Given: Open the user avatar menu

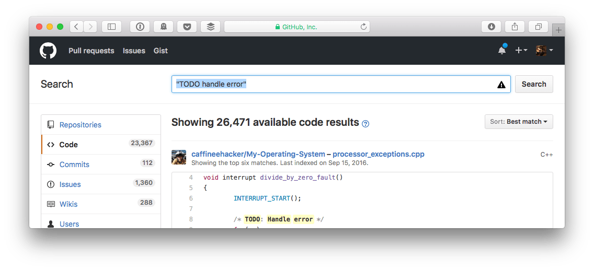Looking at the screenshot, I should [x=544, y=50].
